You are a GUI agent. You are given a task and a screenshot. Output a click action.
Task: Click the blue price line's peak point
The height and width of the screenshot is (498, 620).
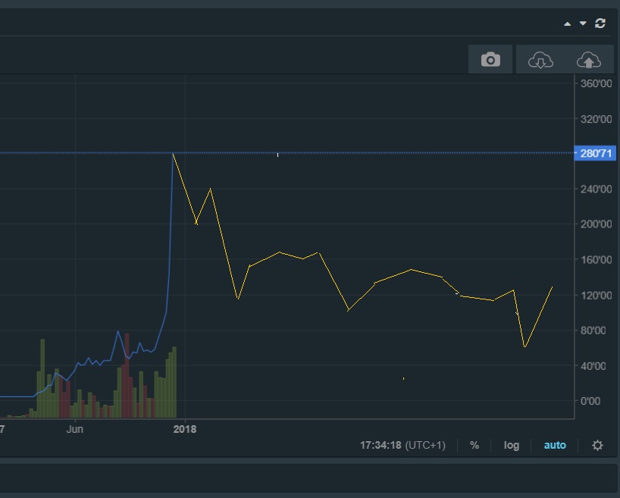pyautogui.click(x=174, y=154)
